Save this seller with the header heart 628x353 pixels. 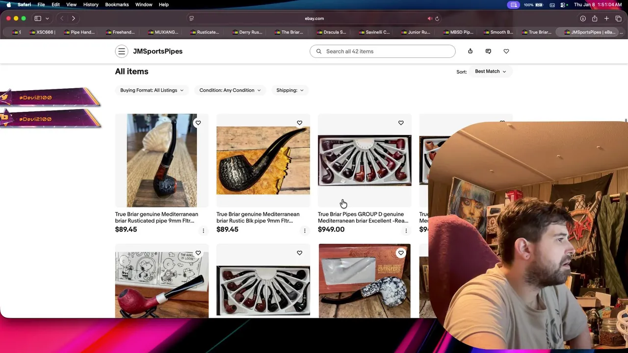(x=506, y=51)
